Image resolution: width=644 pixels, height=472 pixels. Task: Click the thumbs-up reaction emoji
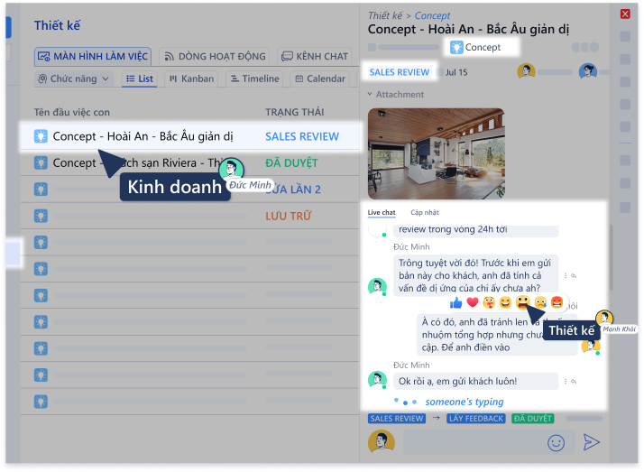[456, 302]
